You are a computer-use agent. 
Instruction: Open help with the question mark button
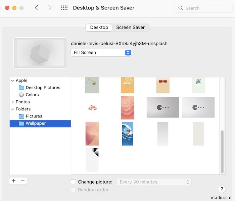click(222, 189)
